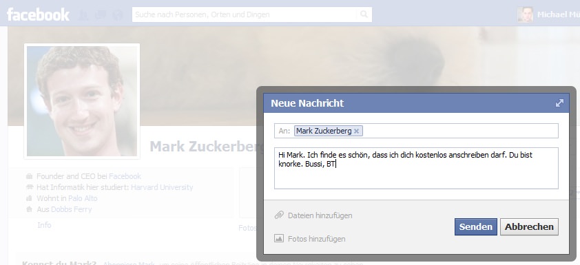The image size is (580, 265).
Task: Click Dateien hinzufügen link
Action: [x=320, y=215]
